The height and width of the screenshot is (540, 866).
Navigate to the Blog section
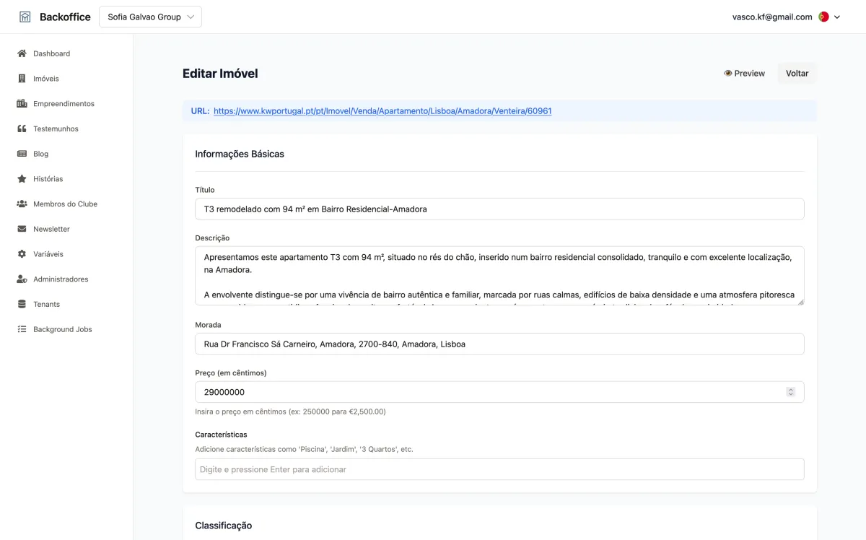tap(22, 154)
